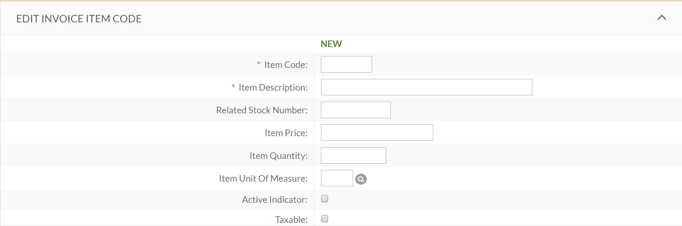Click into the Item Description field
The width and height of the screenshot is (682, 226).
coord(426,87)
